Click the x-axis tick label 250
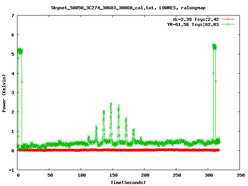 (x=177, y=175)
